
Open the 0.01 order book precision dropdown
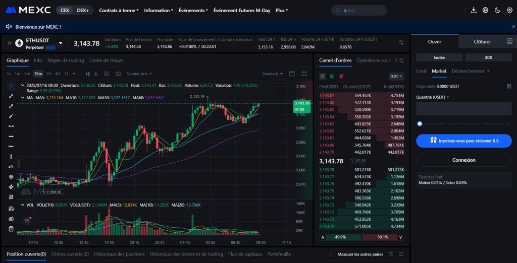[396, 77]
